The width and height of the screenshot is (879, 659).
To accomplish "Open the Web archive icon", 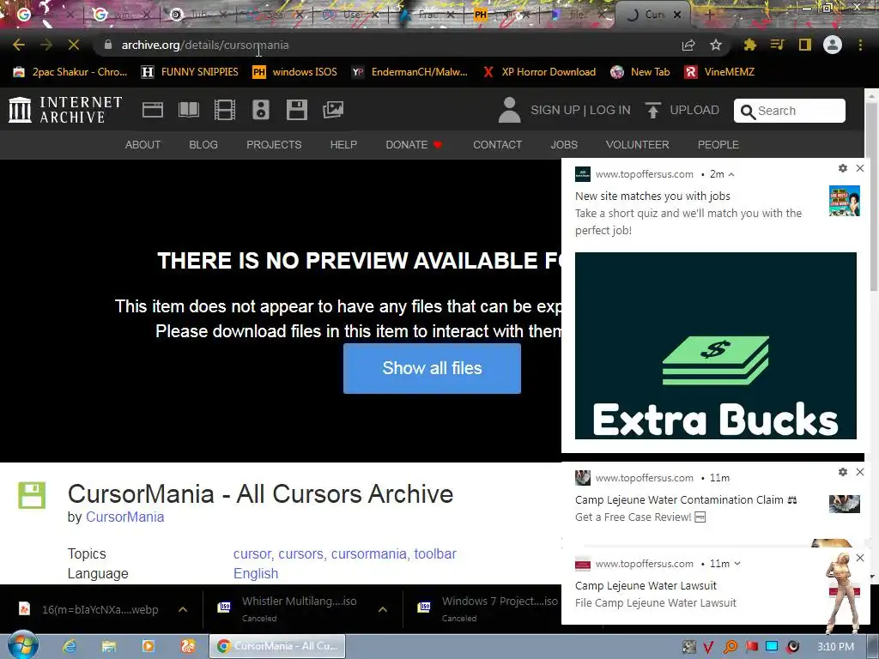I will 153,110.
